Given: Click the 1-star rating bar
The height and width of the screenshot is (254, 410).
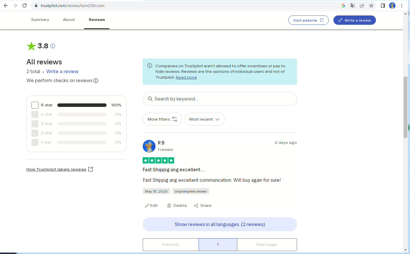Looking at the screenshot, I should click(82, 142).
